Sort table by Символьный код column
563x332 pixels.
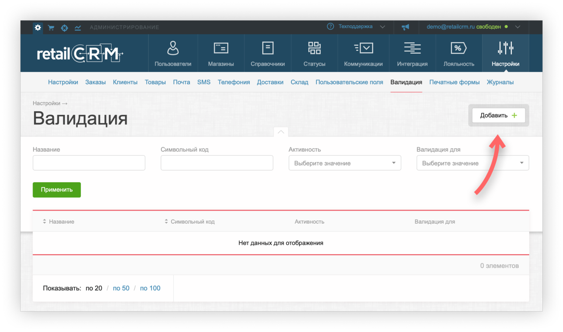point(189,222)
